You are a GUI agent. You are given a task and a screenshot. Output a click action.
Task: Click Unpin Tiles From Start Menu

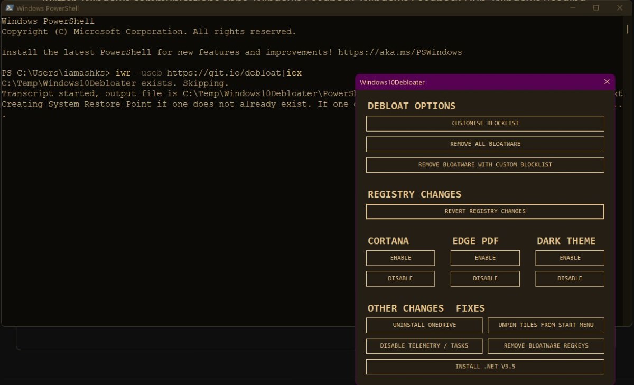(546, 325)
